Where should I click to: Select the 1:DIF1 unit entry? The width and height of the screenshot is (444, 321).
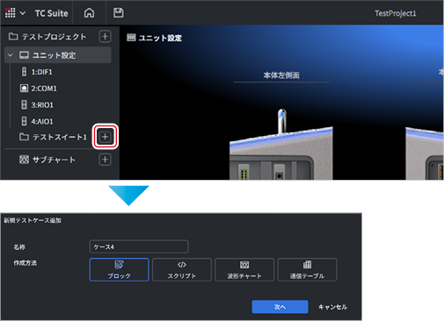(37, 72)
